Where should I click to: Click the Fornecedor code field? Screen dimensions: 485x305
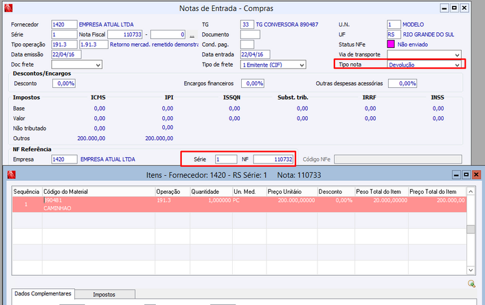63,24
